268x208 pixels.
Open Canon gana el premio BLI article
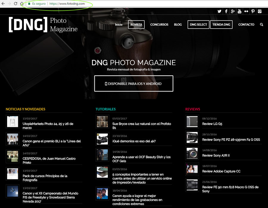coord(52,143)
